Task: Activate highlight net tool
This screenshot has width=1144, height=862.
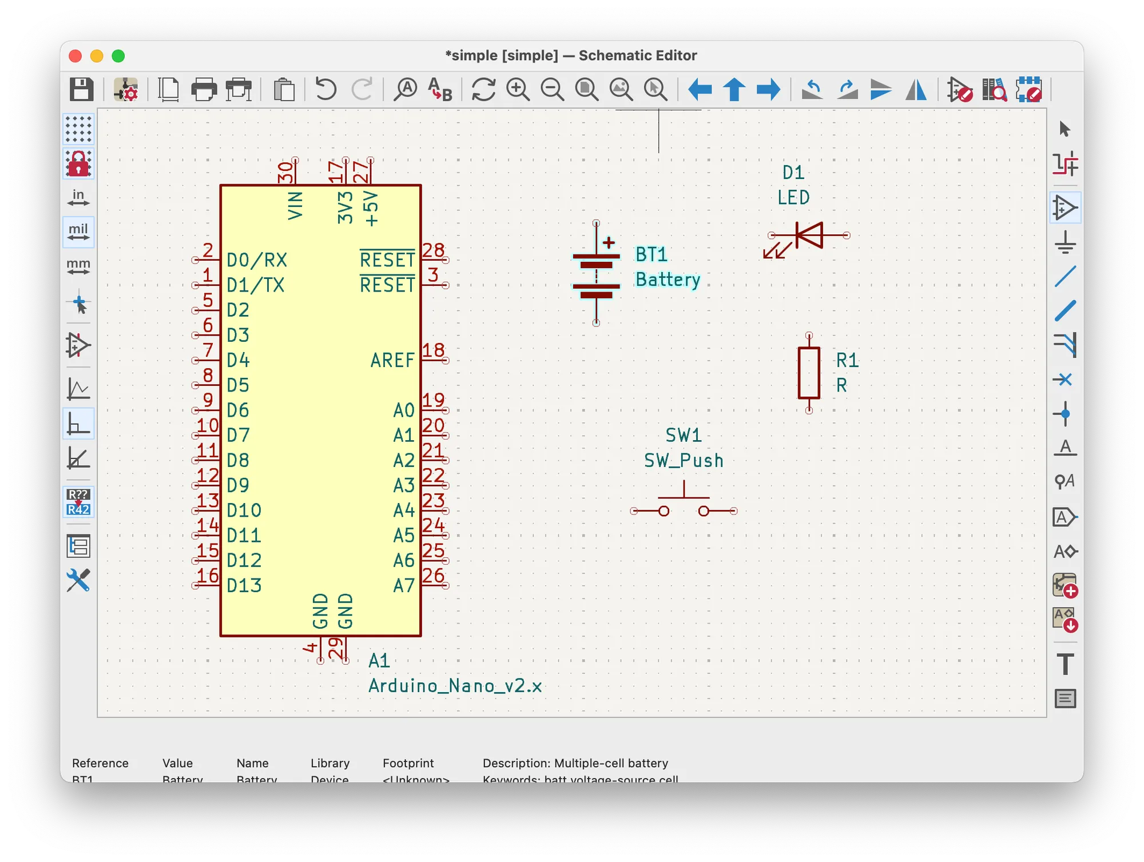Action: click(x=1065, y=164)
